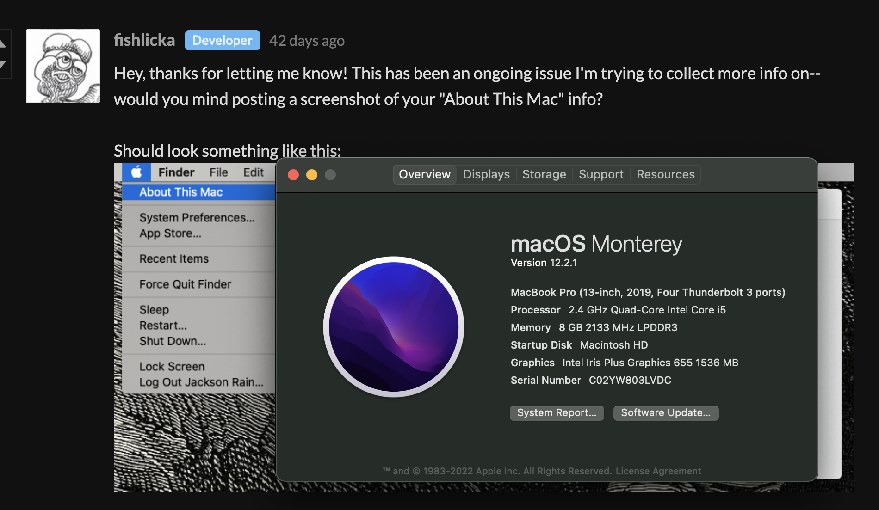The image size is (879, 510).
Task: Click the memory value 8 GB 2133 MHz
Action: click(618, 327)
